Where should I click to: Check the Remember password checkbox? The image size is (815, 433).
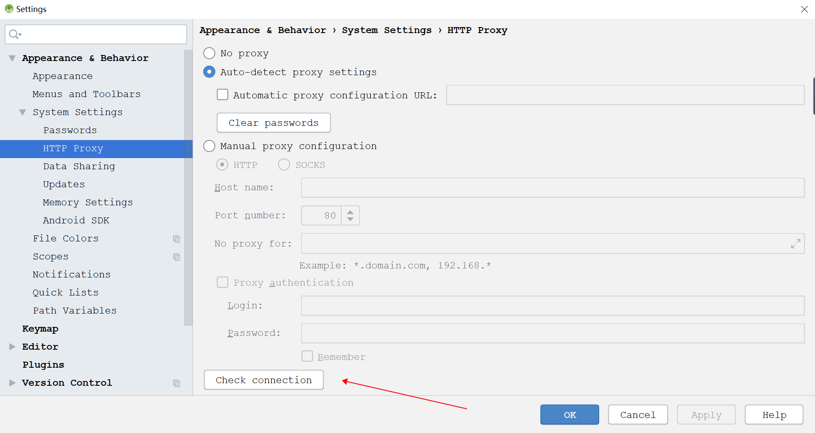(307, 356)
